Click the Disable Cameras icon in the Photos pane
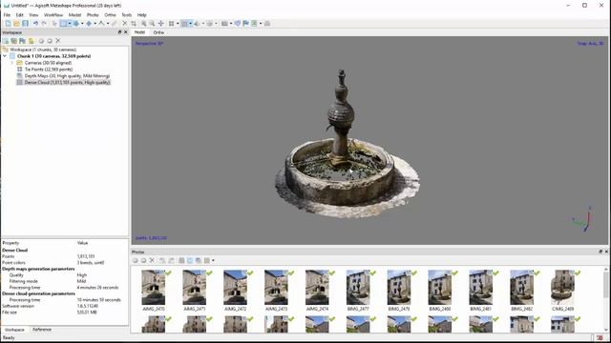Viewport: 611px width, 343px height. pyautogui.click(x=143, y=260)
